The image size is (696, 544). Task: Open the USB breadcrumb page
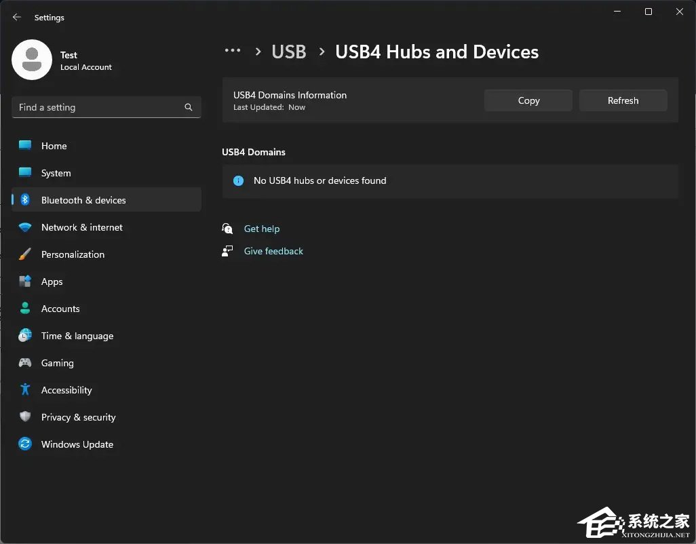click(288, 51)
